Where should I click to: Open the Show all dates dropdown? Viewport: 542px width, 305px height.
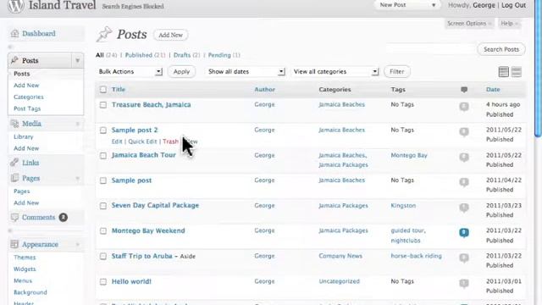coord(246,71)
